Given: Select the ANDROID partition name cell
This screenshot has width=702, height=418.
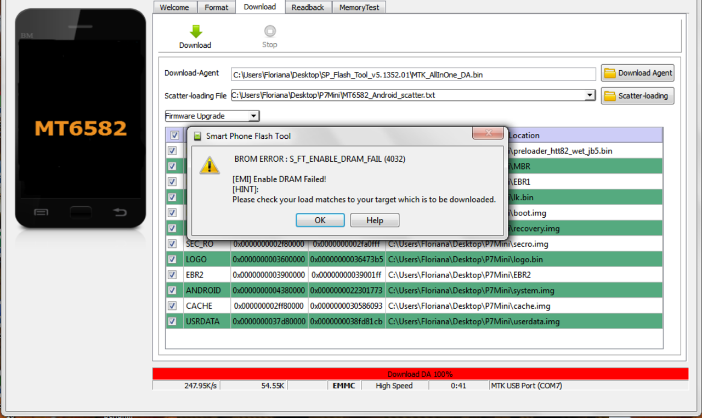Looking at the screenshot, I should pos(207,290).
